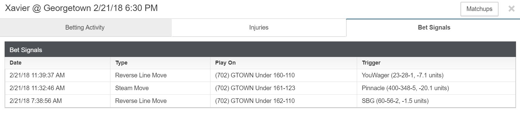This screenshot has height=113, width=520.
Task: Click GTOWN Under 160-110 play cell
Action: coord(283,75)
